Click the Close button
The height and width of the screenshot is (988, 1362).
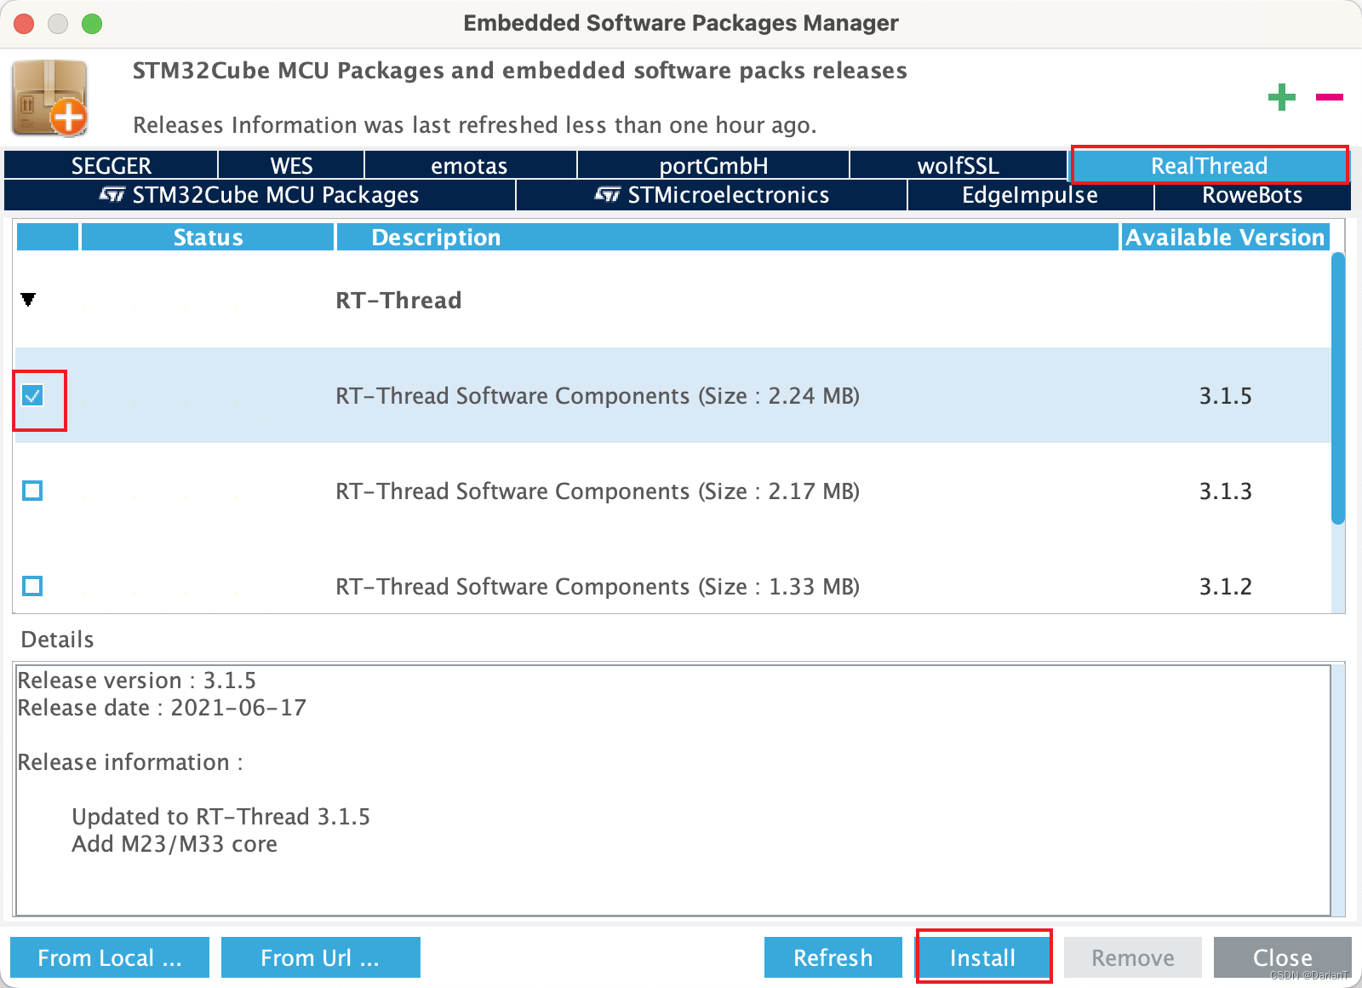(x=1282, y=957)
